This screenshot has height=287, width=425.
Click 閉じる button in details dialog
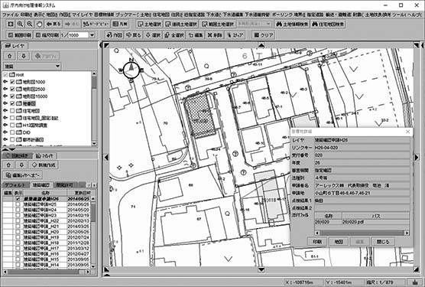pyautogui.click(x=383, y=241)
